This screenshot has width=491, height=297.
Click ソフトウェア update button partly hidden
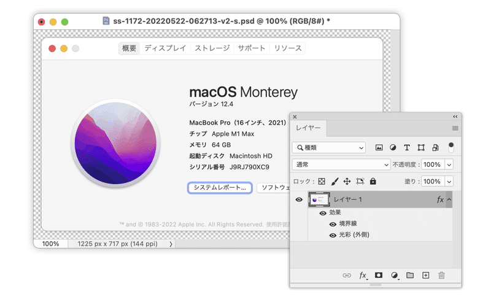point(274,187)
